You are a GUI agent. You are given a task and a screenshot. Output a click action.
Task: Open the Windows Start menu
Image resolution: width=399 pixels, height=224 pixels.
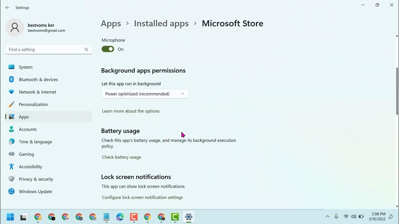click(x=10, y=217)
